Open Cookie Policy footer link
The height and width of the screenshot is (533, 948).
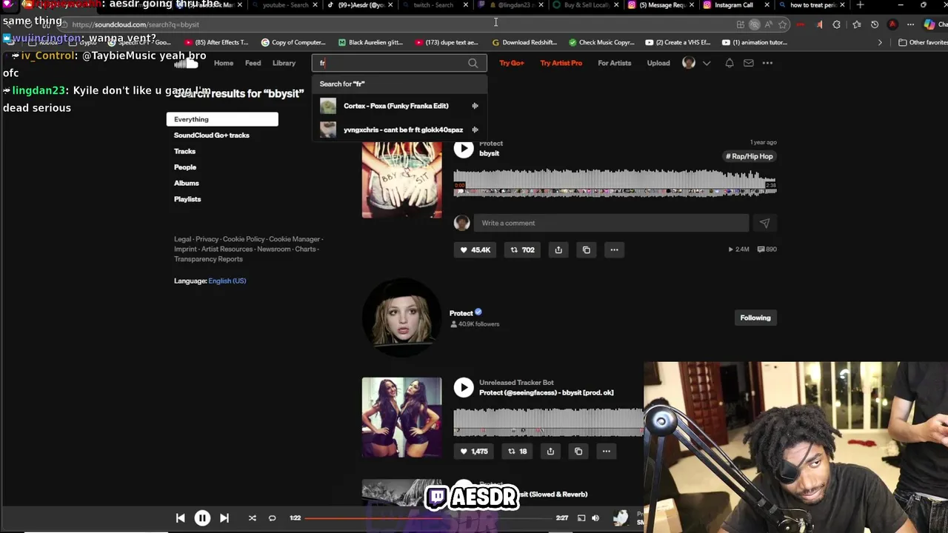coord(244,239)
